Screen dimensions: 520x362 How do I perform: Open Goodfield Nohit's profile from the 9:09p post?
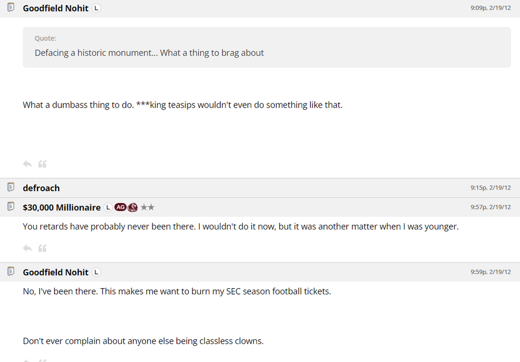coord(56,8)
